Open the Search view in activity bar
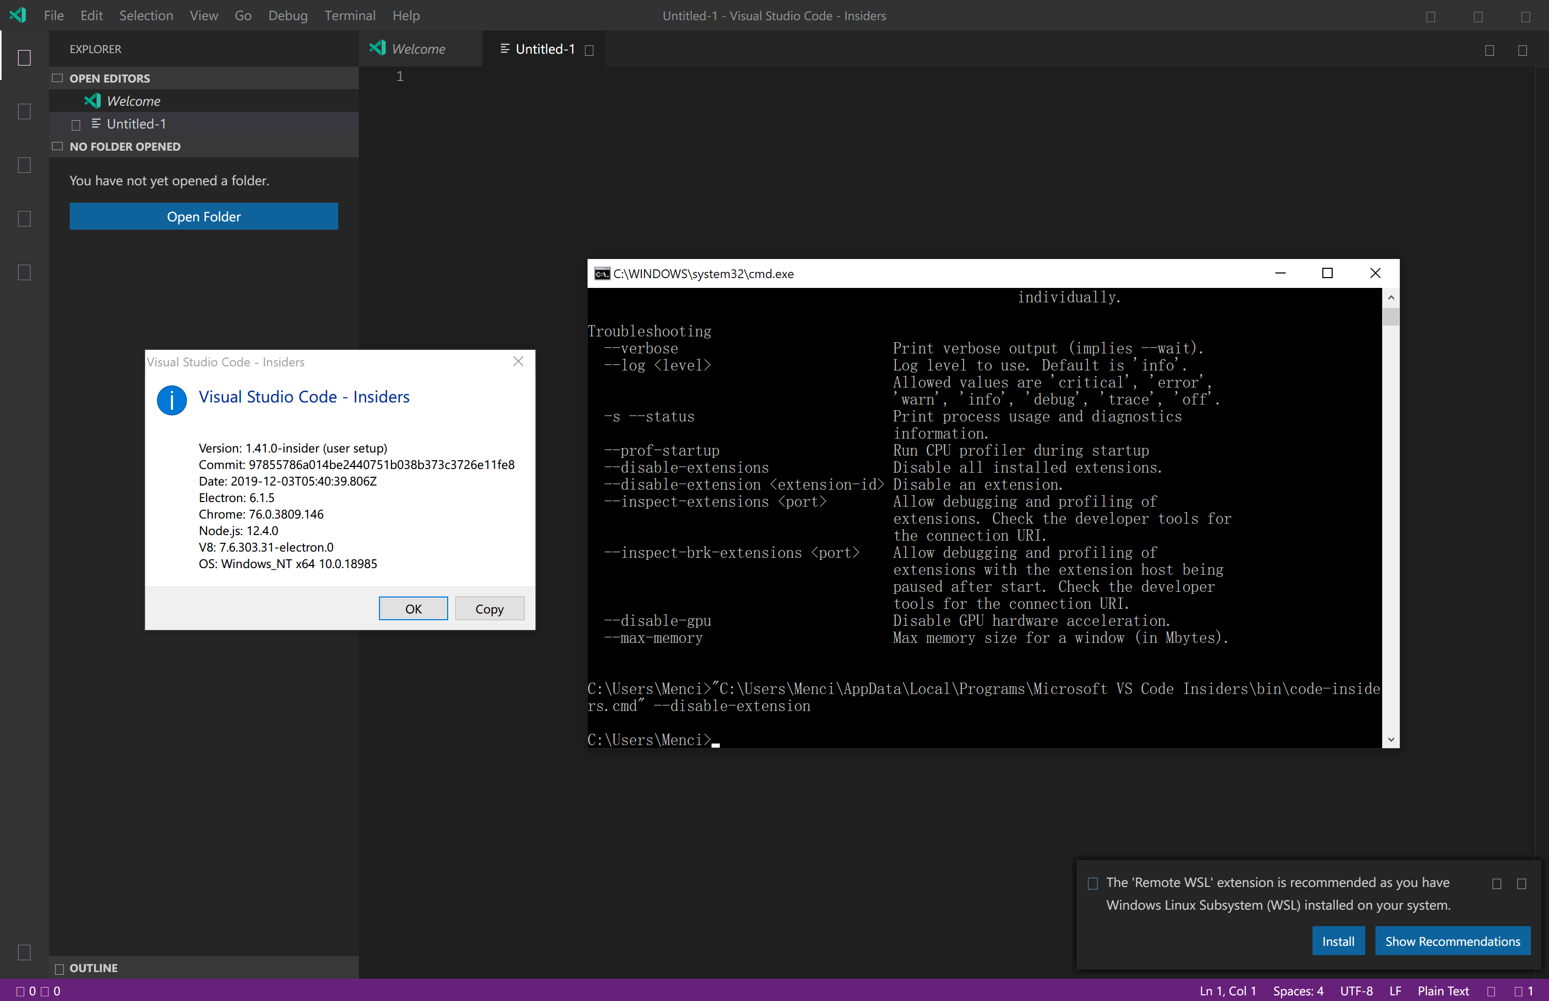Viewport: 1549px width, 1001px height. coord(24,112)
